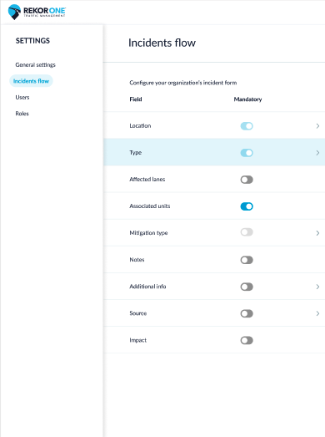The height and width of the screenshot is (437, 325).
Task: Expand Source row chevron
Action: (317, 313)
